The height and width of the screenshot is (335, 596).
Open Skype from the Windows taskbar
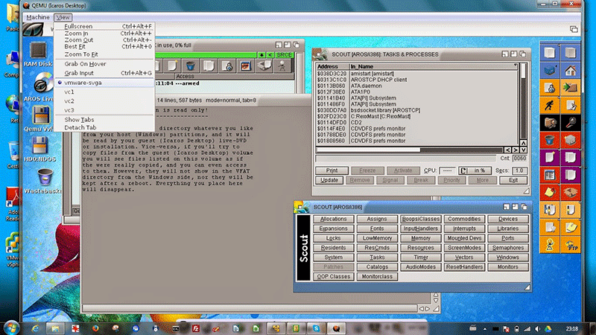[316, 328]
